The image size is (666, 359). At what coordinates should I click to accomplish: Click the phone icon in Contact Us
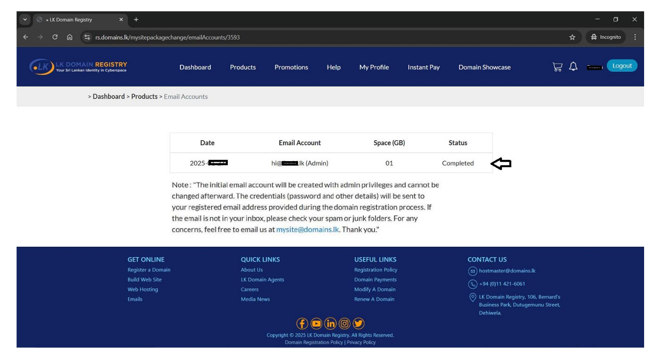(x=472, y=284)
